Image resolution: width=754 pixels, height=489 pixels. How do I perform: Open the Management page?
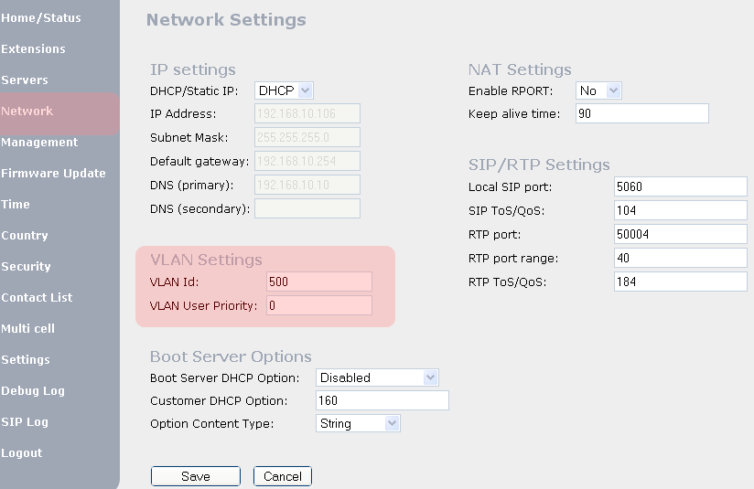[39, 143]
